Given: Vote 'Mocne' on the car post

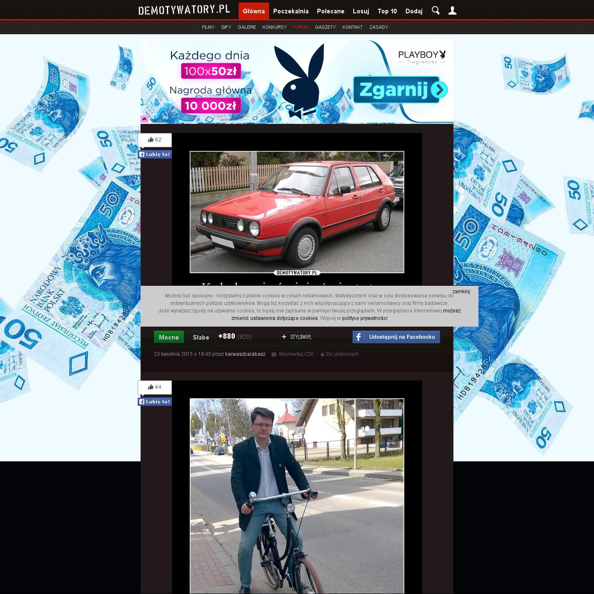Looking at the screenshot, I should 169,337.
